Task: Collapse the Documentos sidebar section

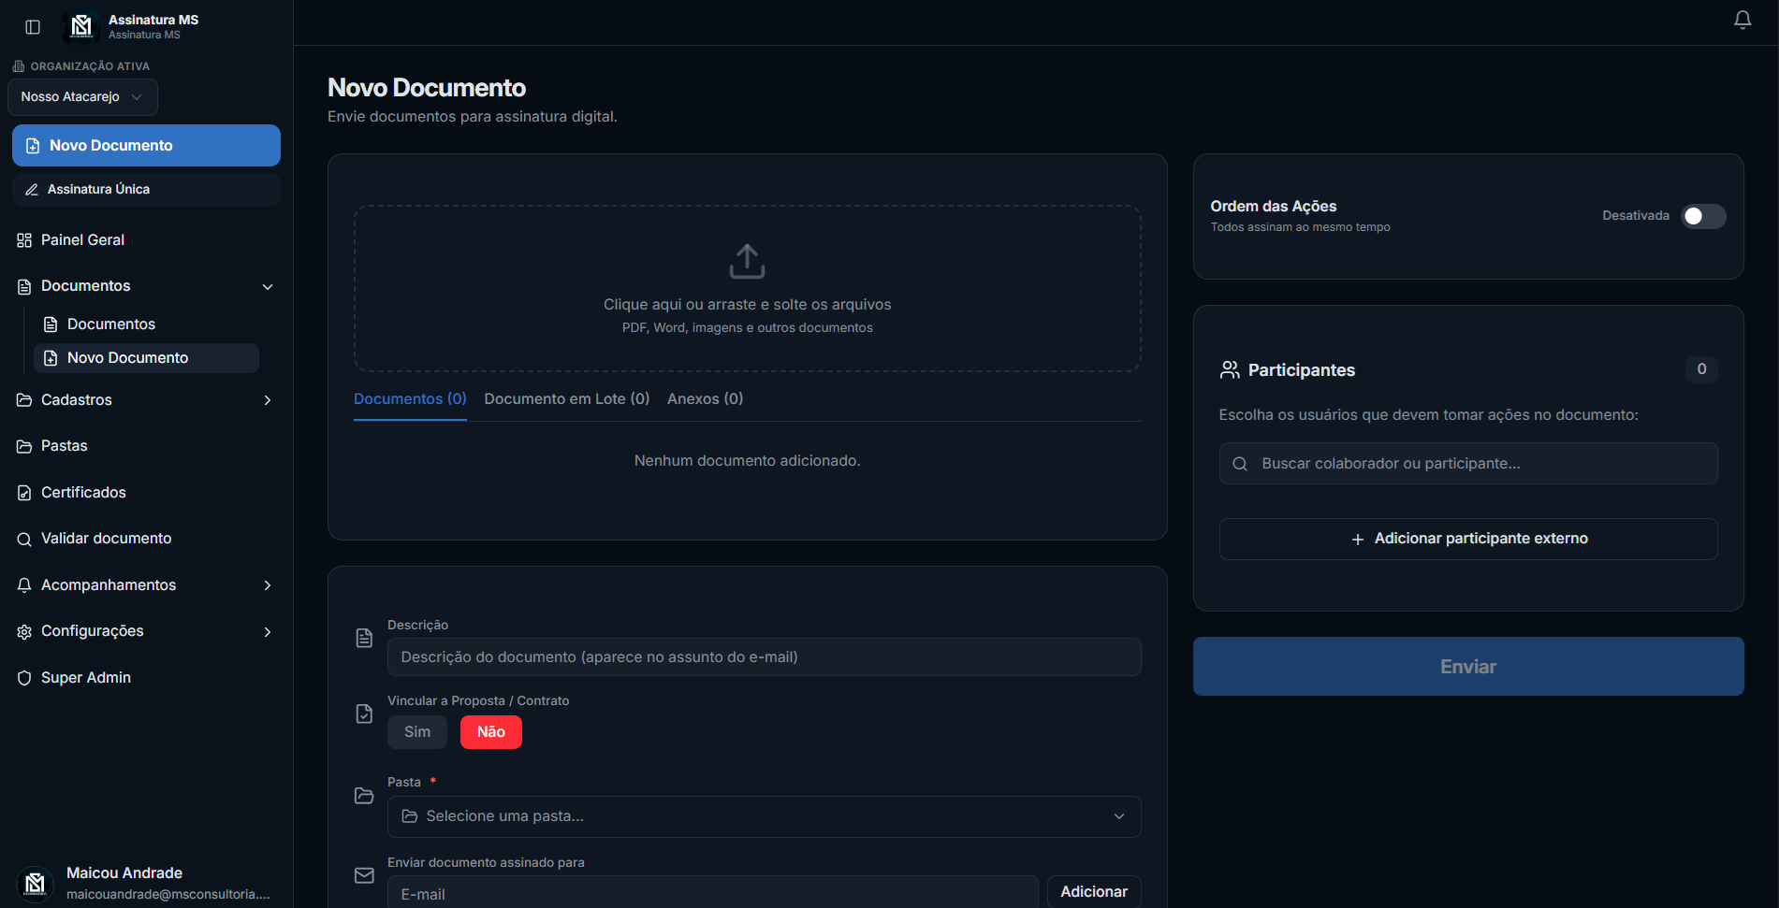Action: (268, 287)
